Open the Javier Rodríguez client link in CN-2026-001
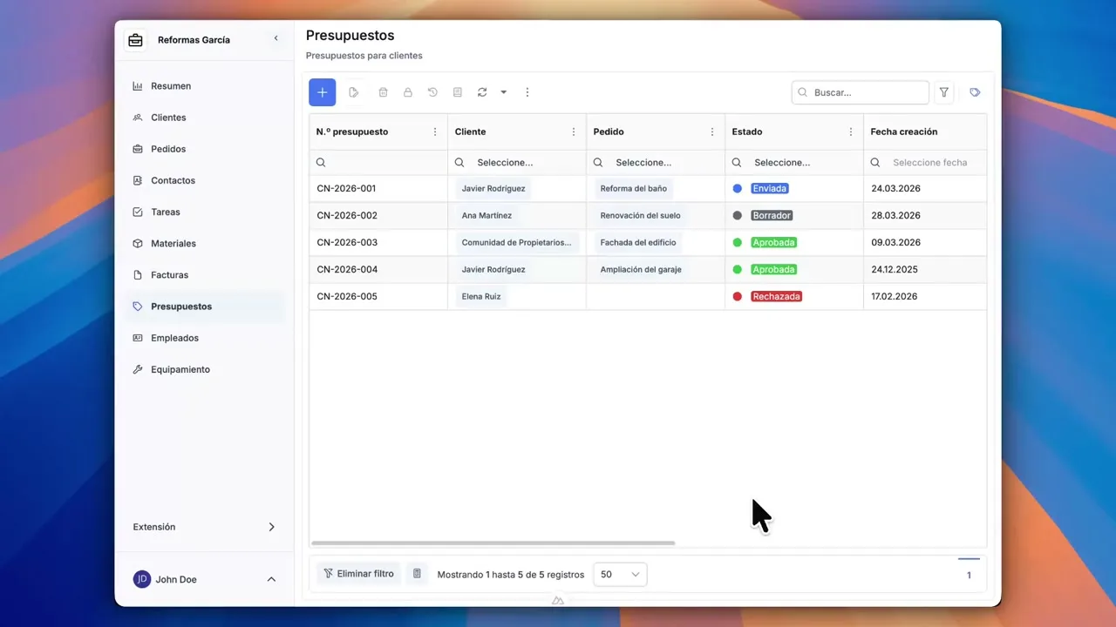The height and width of the screenshot is (627, 1116). (x=493, y=189)
